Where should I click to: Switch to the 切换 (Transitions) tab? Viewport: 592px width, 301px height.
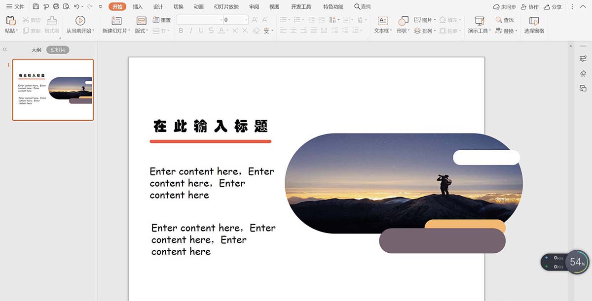(x=178, y=7)
